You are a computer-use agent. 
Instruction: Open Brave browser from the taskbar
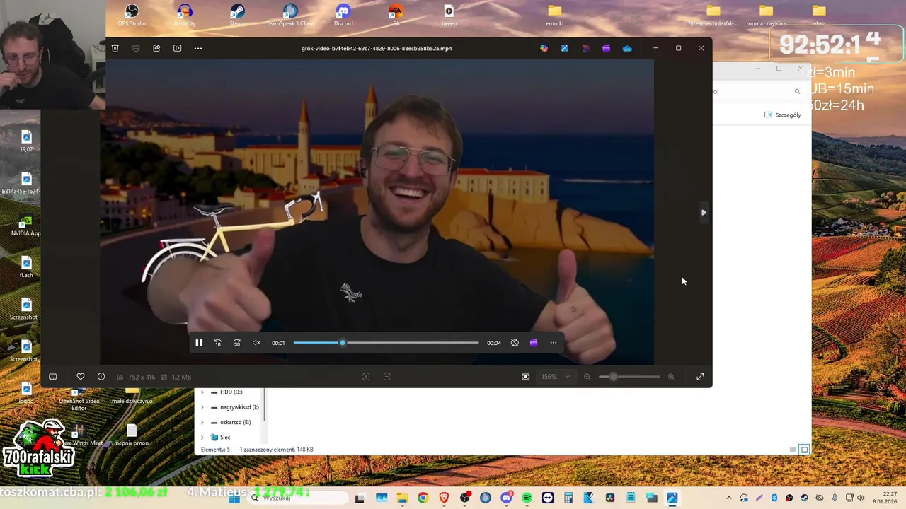click(x=444, y=498)
